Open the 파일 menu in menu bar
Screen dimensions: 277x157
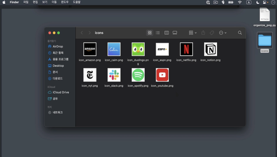click(x=26, y=2)
